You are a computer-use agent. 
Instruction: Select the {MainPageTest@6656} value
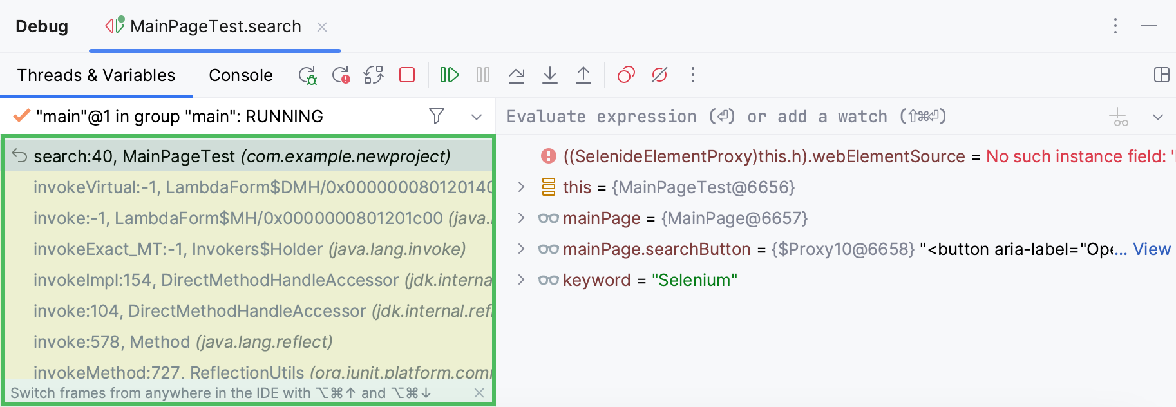pyautogui.click(x=703, y=187)
